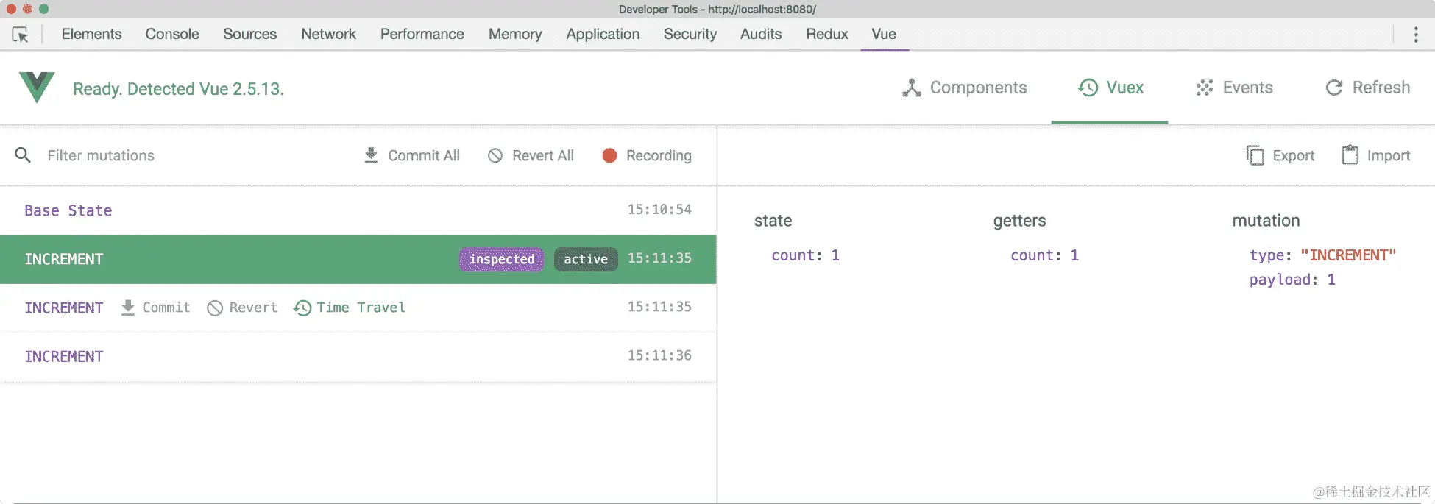Click "Ready. Detected Vue 2.5.13." text
1435x504 pixels.
pos(178,89)
